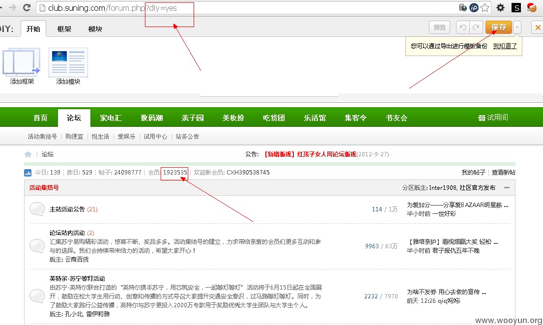Click the 购便宜 sub-navigation link
This screenshot has height=325, width=543.
coord(75,137)
